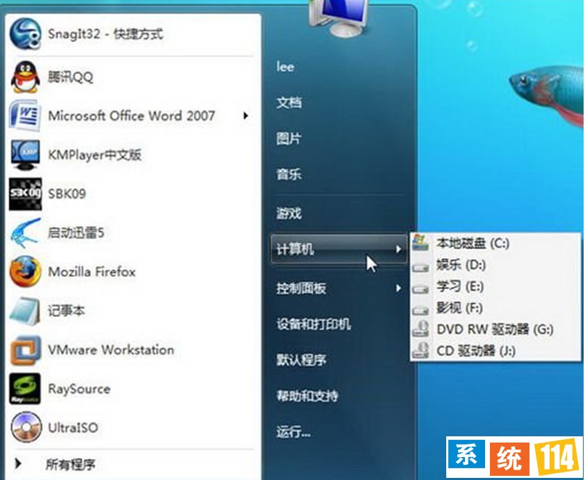The width and height of the screenshot is (585, 480).
Task: Open 记事本 notepad icon
Action: pyautogui.click(x=25, y=311)
